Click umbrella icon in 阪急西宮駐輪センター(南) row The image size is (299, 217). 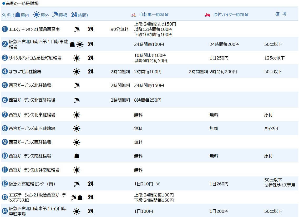tap(77, 184)
